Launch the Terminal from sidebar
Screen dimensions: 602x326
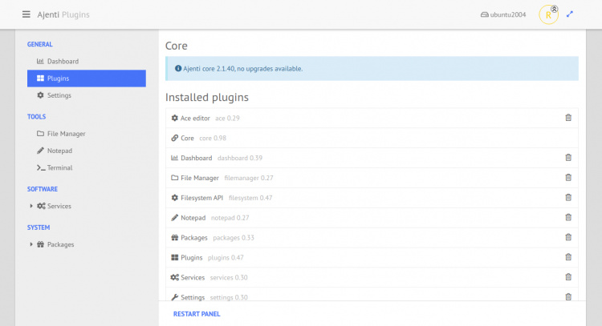[59, 167]
